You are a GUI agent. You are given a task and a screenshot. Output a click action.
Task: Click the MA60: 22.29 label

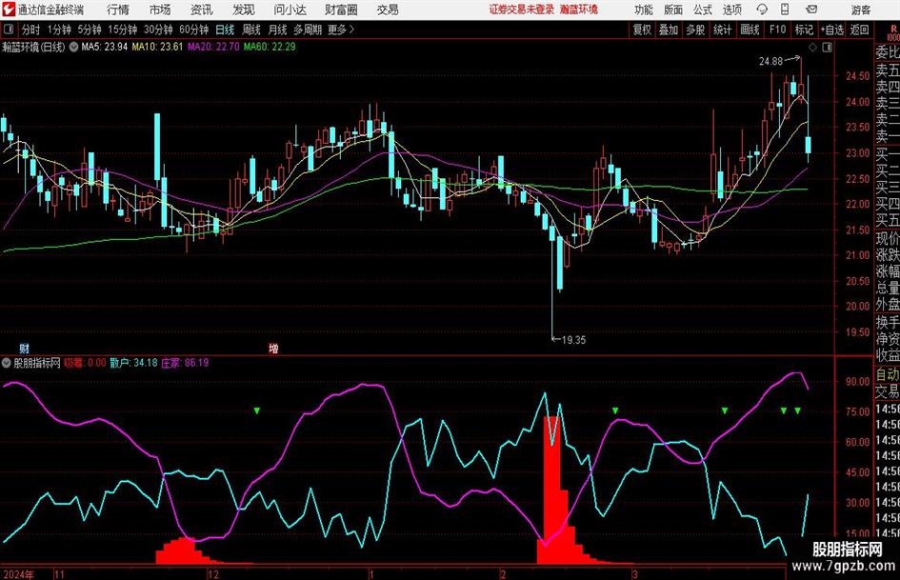(x=270, y=47)
